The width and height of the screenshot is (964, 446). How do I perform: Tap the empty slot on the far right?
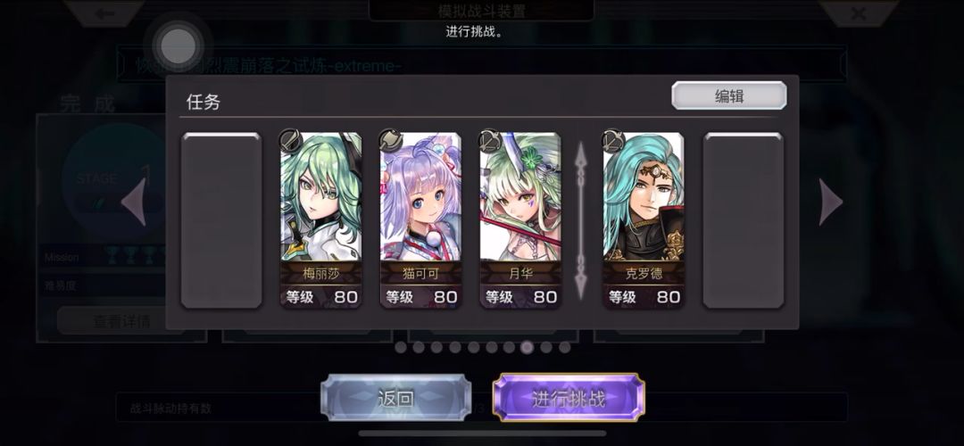pyautogui.click(x=744, y=220)
